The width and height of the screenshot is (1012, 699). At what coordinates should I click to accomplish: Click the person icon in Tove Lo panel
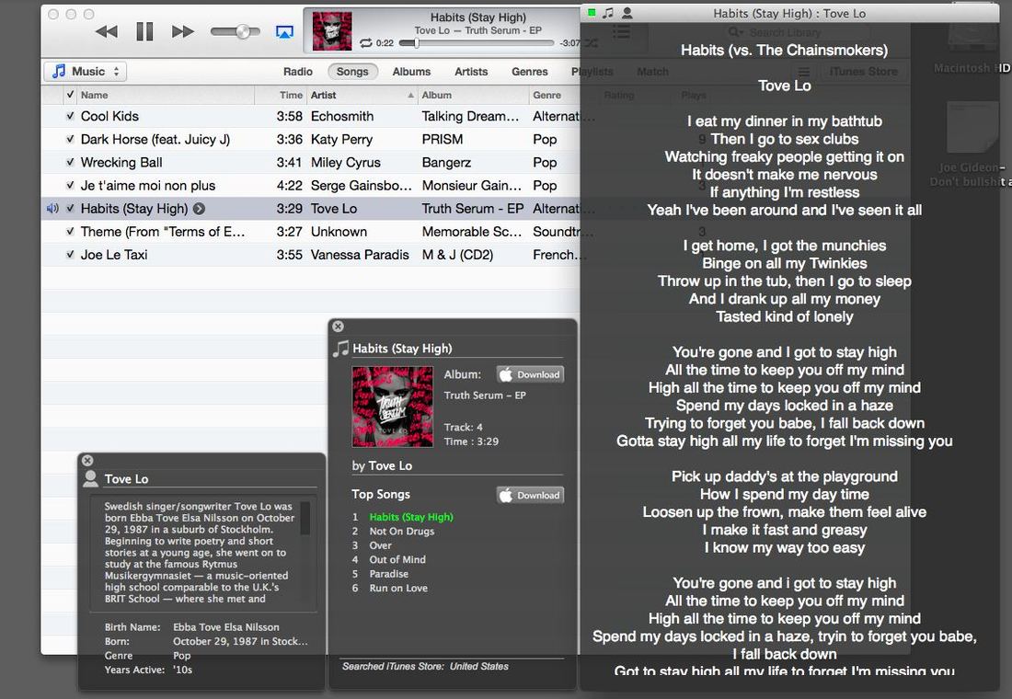click(x=90, y=478)
